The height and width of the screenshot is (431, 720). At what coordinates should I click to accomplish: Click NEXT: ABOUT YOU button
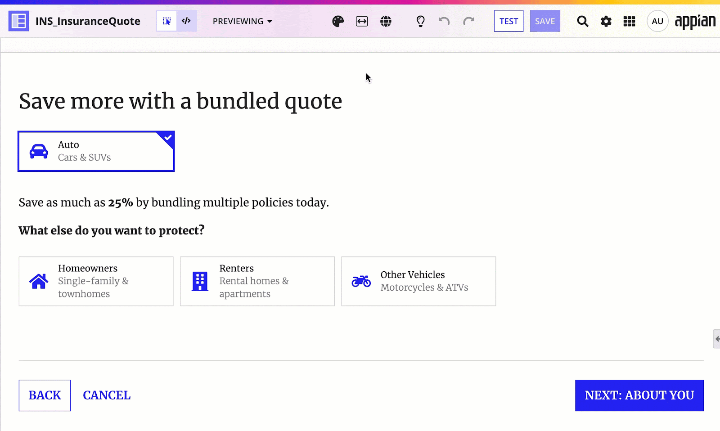pos(639,395)
